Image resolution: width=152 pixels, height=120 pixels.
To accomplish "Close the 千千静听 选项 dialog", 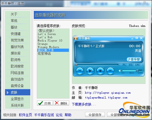I will click(145, 2).
